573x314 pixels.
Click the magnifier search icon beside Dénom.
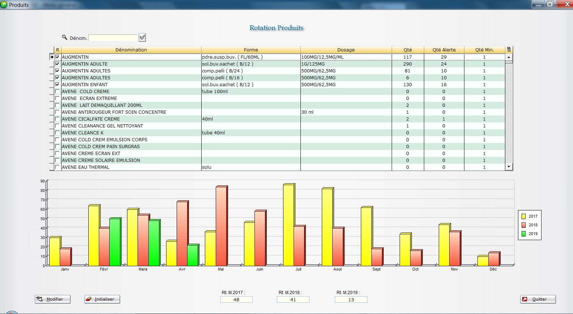65,37
